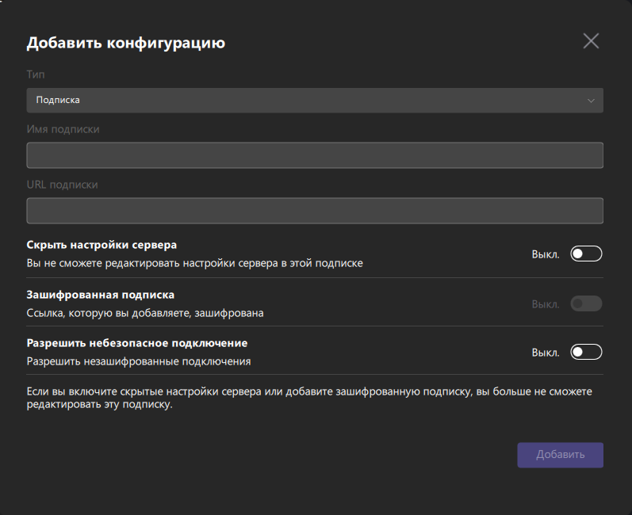Toggle the Зашифрованная подписка switch

click(x=586, y=303)
